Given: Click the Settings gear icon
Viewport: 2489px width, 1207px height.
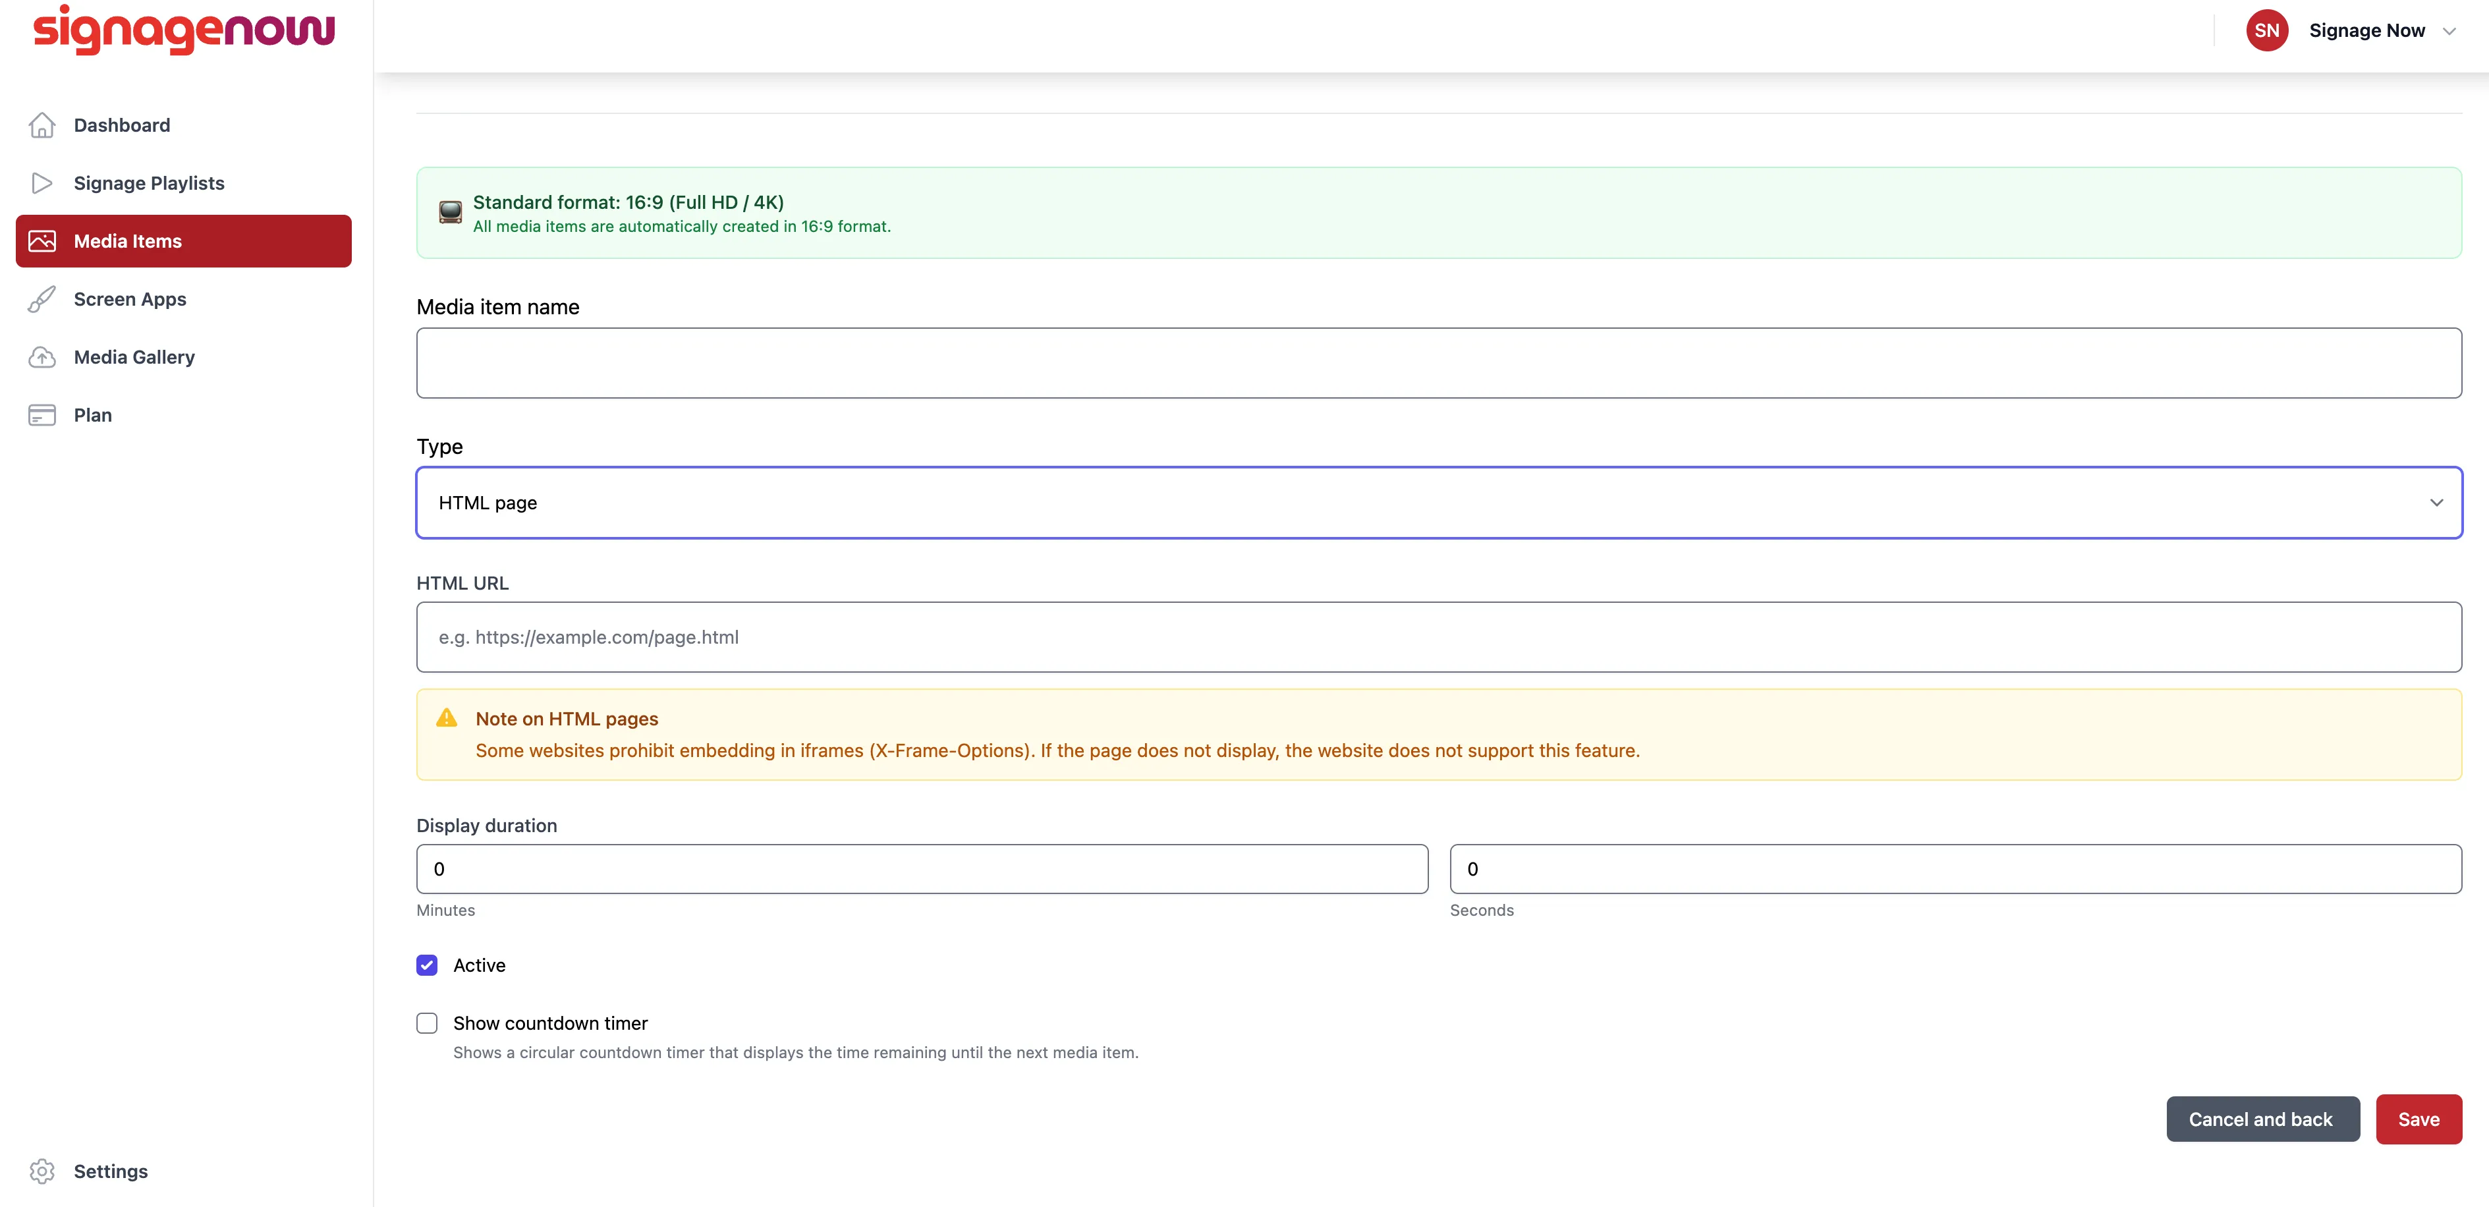Looking at the screenshot, I should click(42, 1170).
